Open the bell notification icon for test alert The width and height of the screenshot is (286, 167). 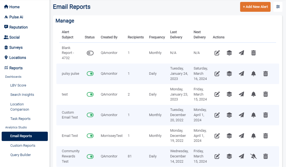coord(253,94)
